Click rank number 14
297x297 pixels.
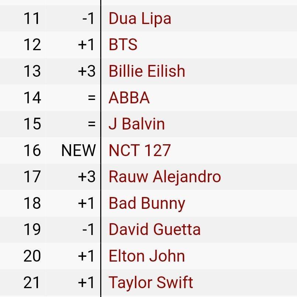click(x=32, y=97)
